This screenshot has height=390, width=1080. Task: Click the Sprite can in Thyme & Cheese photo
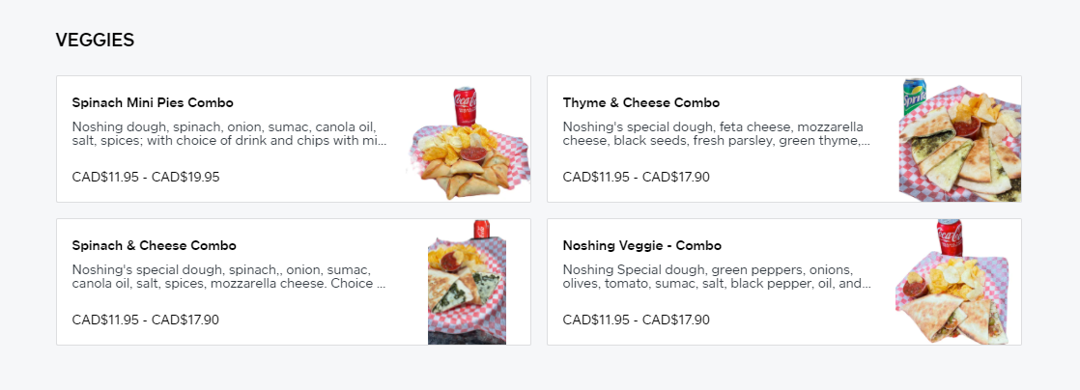(x=914, y=97)
